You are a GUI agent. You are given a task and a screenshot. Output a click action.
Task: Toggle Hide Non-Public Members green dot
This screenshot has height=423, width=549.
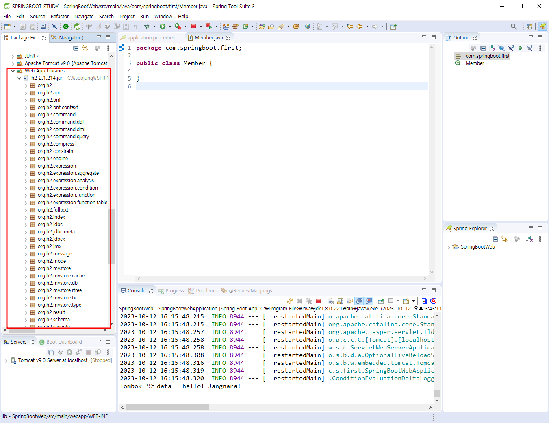point(520,48)
